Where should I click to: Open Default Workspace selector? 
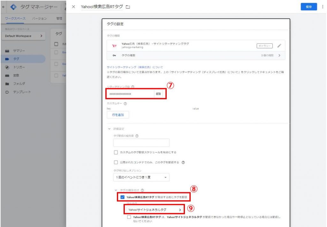point(23,36)
